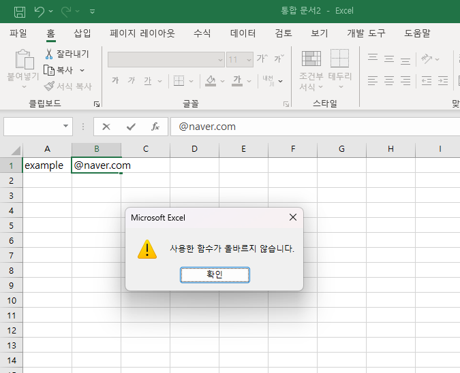Click the text orientation icon
Screen dimensions: 460x373
[427, 59]
